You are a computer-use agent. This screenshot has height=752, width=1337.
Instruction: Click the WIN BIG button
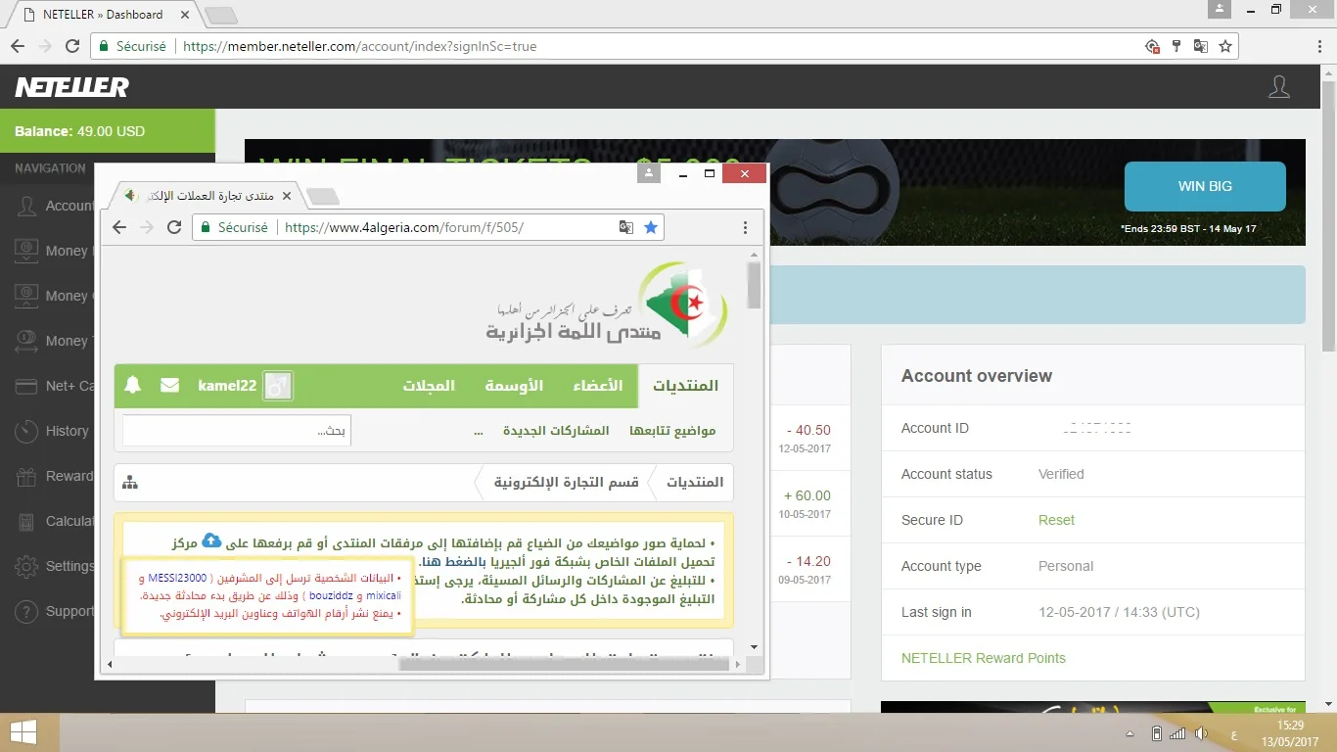point(1204,186)
